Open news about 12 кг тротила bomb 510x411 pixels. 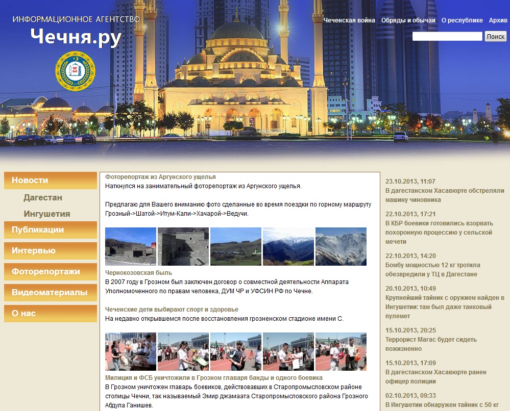pyautogui.click(x=432, y=270)
